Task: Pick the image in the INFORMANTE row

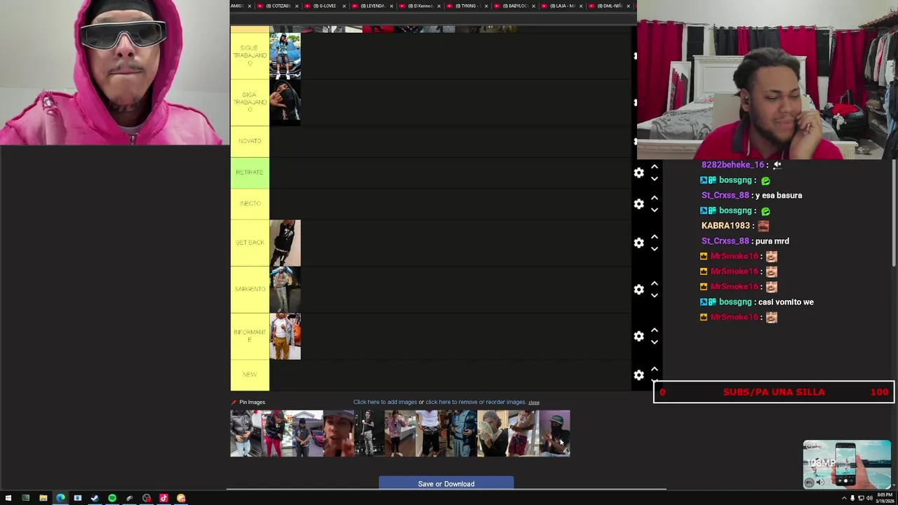Action: pos(286,336)
